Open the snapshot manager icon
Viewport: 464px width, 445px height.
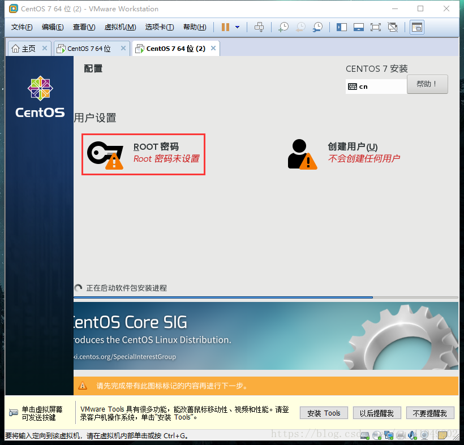tap(317, 27)
